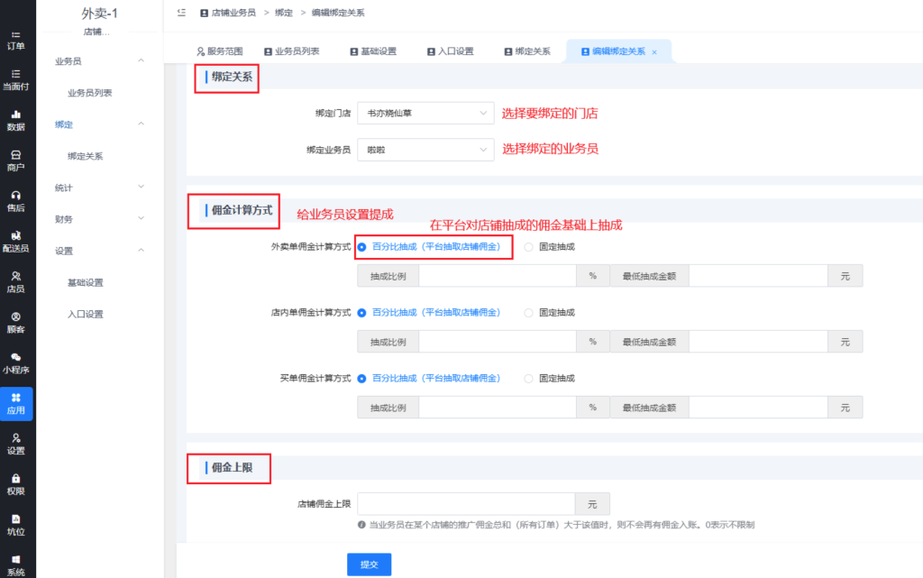
Task: Close the 编辑绑定关系 tab
Action: coord(654,52)
